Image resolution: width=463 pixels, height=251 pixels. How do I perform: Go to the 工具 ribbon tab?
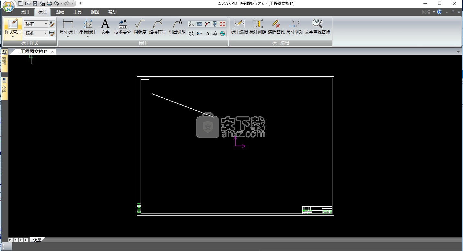click(x=77, y=12)
